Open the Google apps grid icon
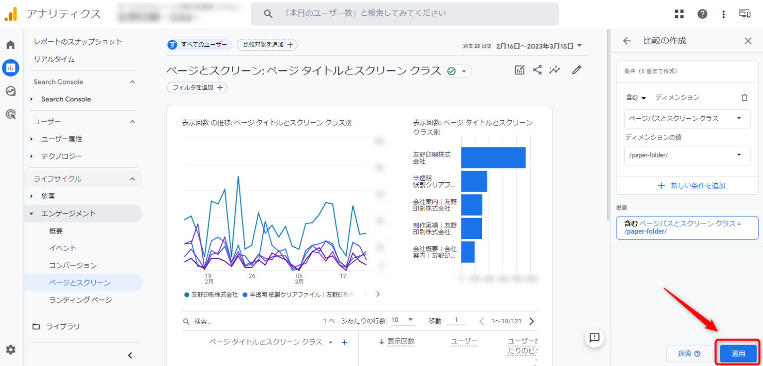Image resolution: width=763 pixels, height=366 pixels. 679,13
